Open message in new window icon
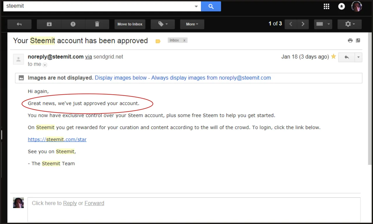 358,40
